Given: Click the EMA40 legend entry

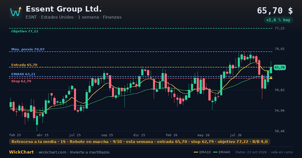Looking at the screenshot, I should [x=221, y=152].
